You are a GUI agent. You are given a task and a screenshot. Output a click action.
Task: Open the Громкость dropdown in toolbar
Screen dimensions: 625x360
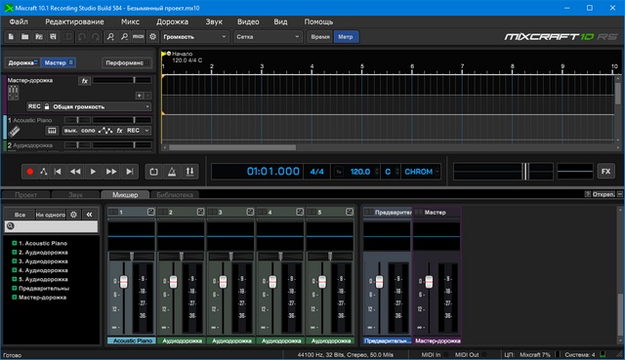(195, 37)
